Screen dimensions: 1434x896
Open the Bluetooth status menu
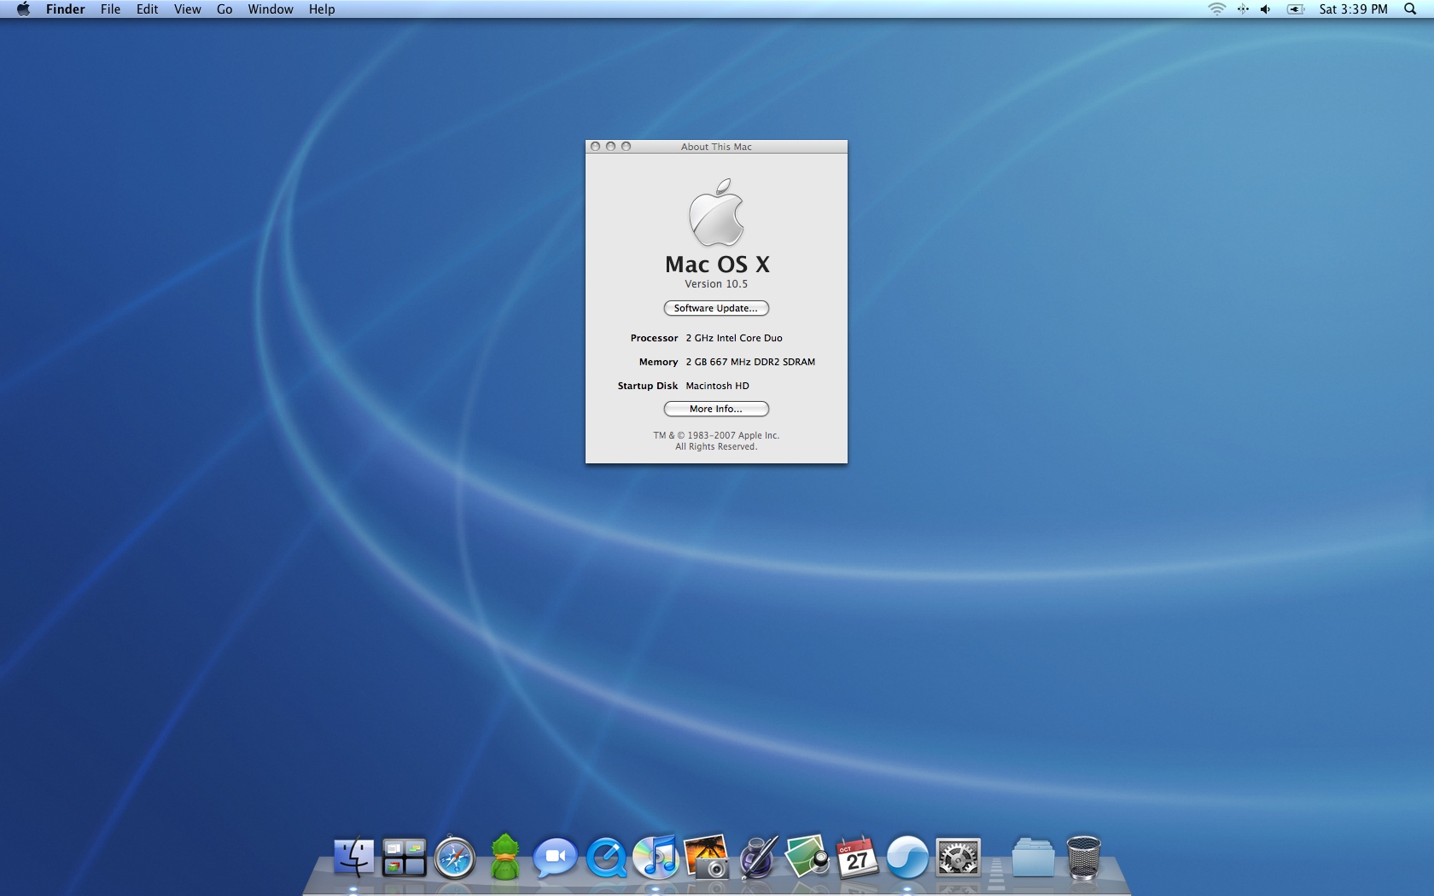pos(1243,9)
